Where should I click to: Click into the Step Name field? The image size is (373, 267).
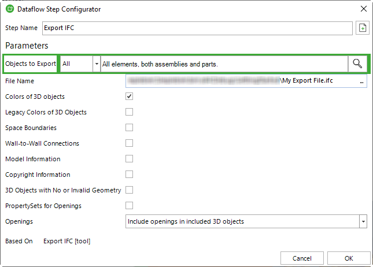pyautogui.click(x=197, y=28)
